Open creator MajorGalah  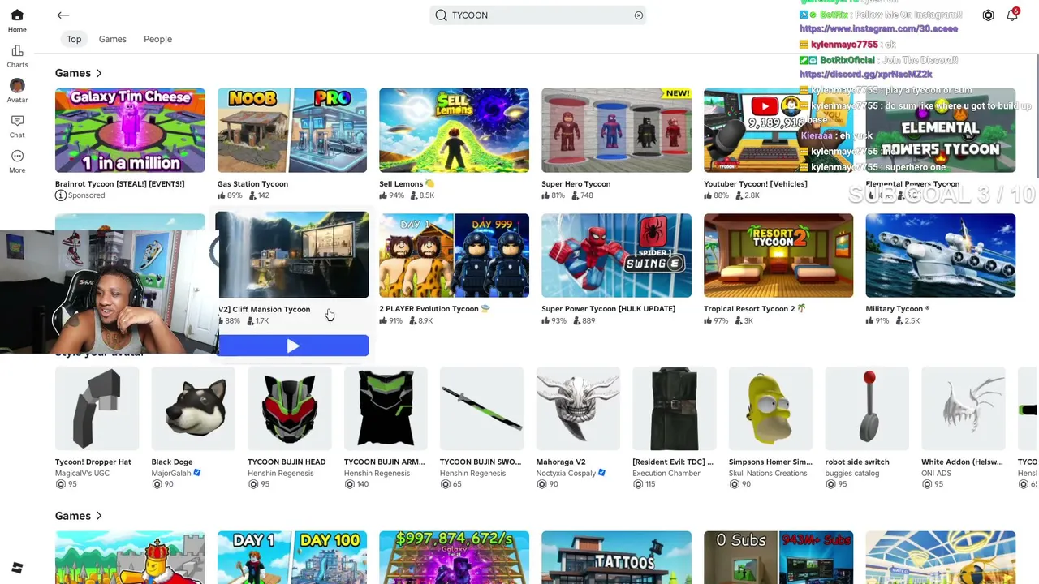tap(171, 474)
